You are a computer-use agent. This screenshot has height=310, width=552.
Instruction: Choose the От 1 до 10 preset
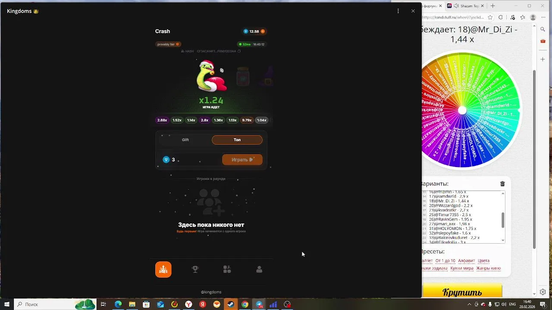445,261
